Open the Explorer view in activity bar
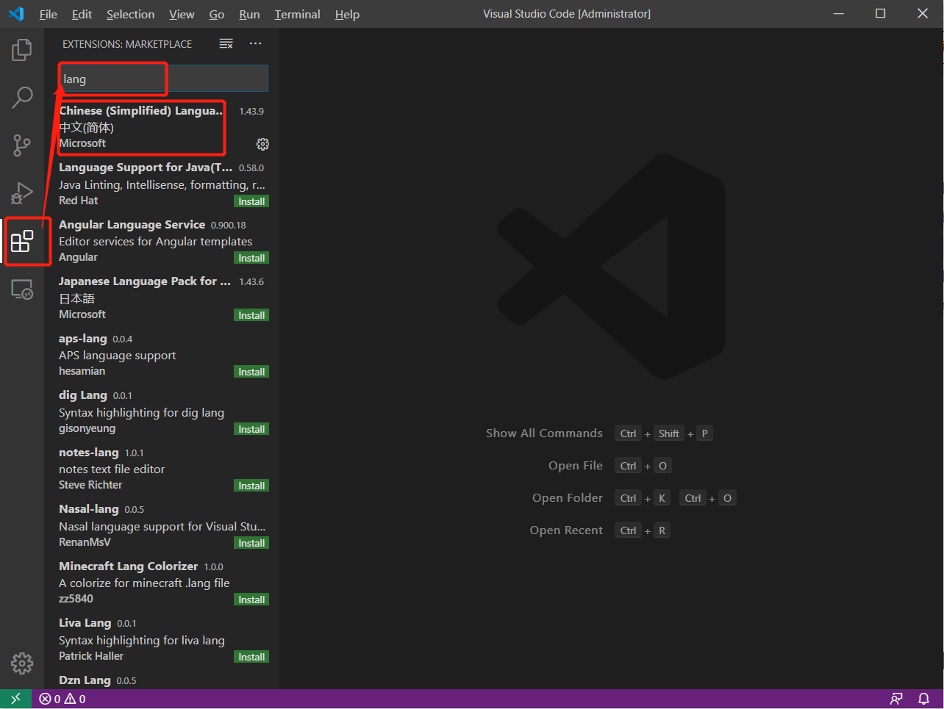The height and width of the screenshot is (709, 944). (x=22, y=50)
